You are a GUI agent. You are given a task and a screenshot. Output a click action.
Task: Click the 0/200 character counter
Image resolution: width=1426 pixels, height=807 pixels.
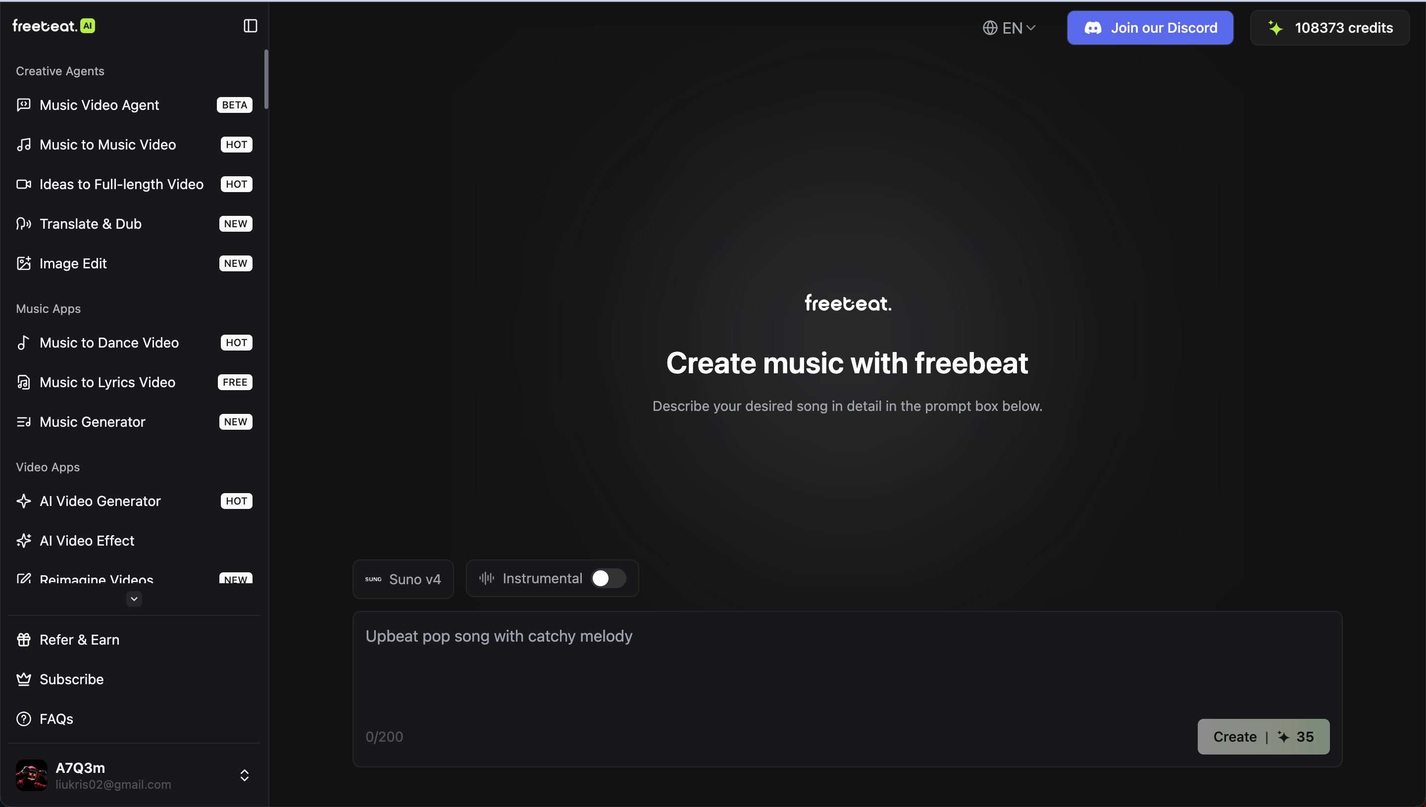click(x=384, y=737)
